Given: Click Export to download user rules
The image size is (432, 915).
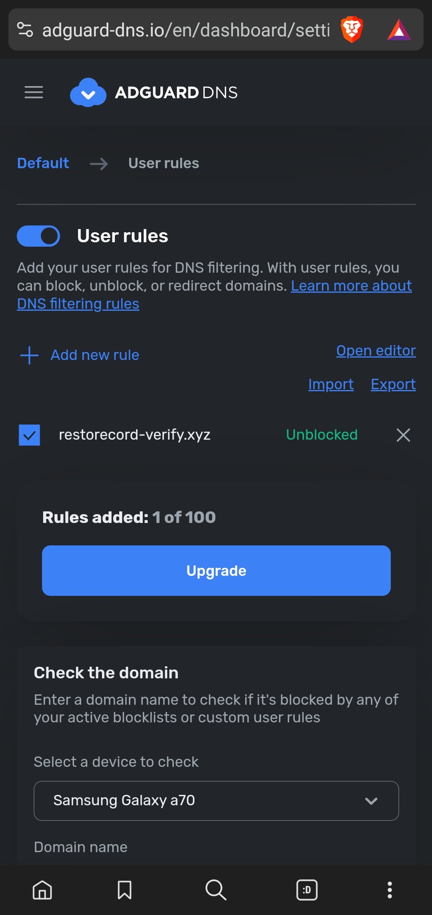Looking at the screenshot, I should tap(393, 384).
